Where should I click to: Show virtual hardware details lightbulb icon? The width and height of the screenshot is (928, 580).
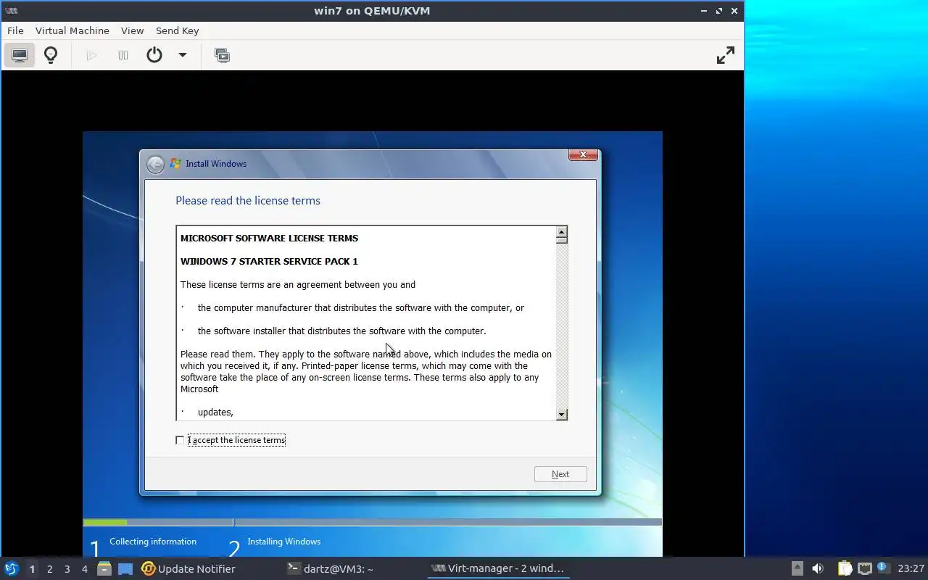pyautogui.click(x=51, y=55)
